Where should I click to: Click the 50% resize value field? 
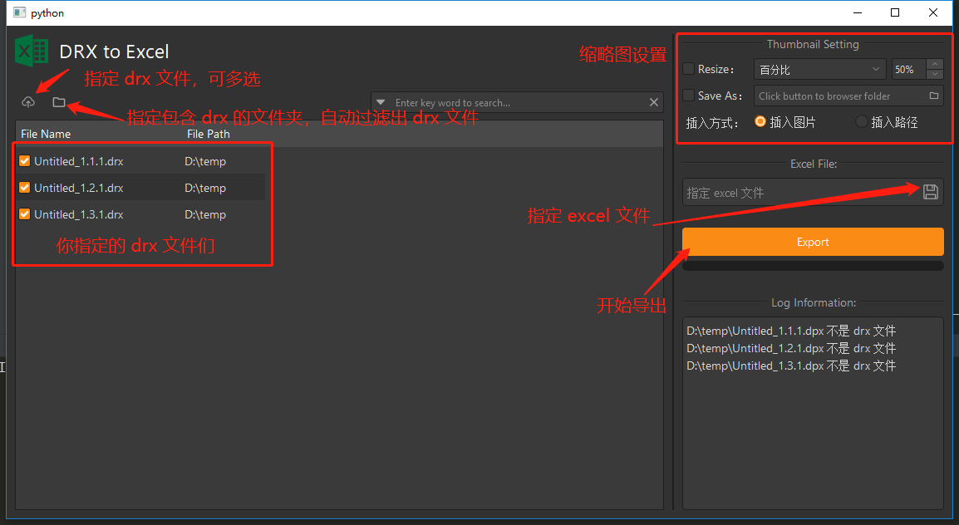[909, 70]
